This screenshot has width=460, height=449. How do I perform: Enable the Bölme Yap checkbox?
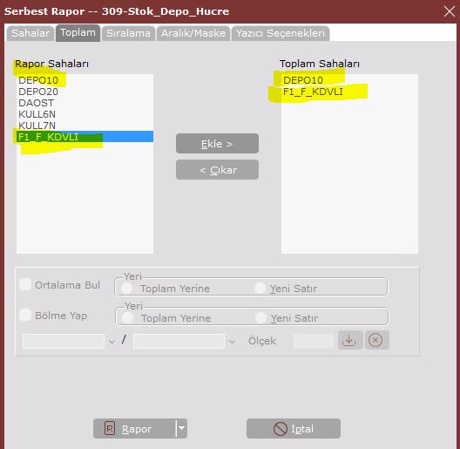[25, 315]
